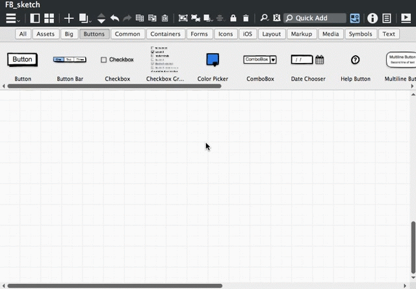
Task: Toggle the markup visibility icon
Action: (277, 18)
